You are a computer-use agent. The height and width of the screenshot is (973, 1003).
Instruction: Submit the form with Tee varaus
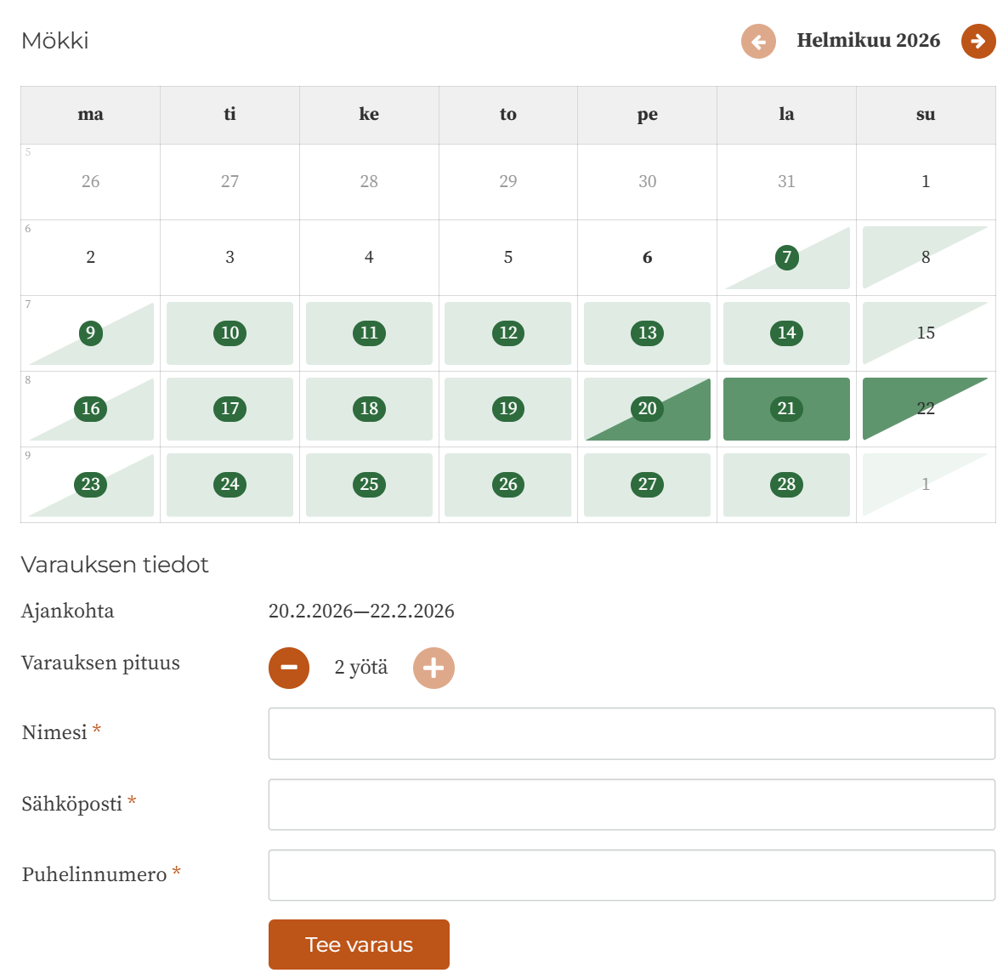359,944
